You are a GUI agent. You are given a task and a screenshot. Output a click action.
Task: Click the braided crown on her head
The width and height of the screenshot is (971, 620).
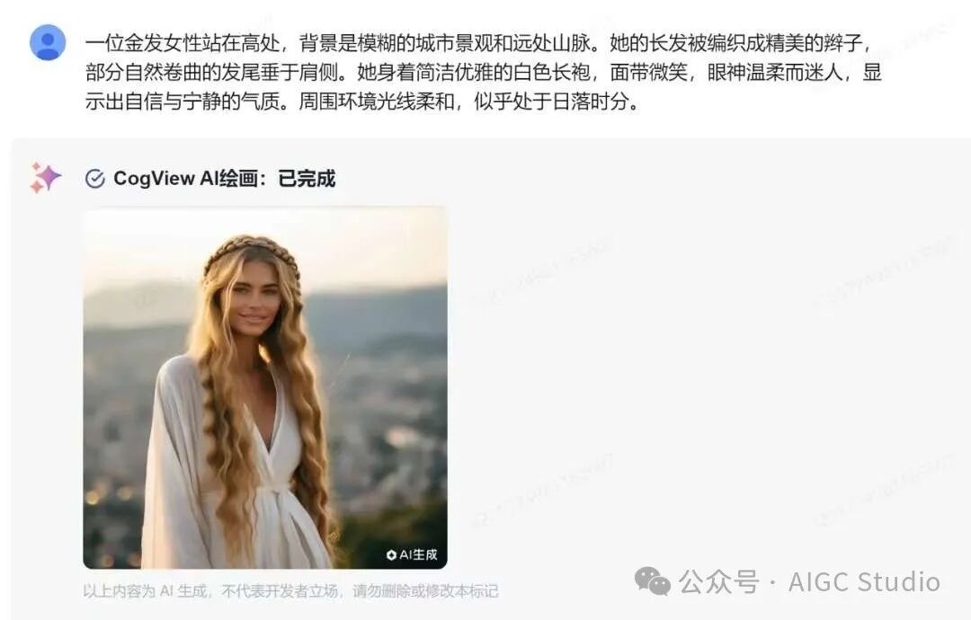tap(251, 251)
